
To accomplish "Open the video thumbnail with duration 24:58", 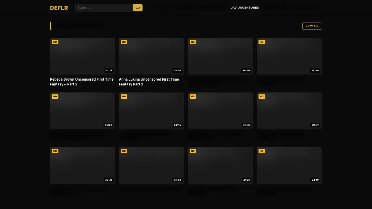I will (151, 166).
